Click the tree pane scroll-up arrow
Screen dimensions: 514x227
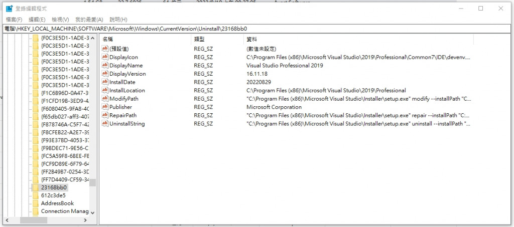pos(92,38)
